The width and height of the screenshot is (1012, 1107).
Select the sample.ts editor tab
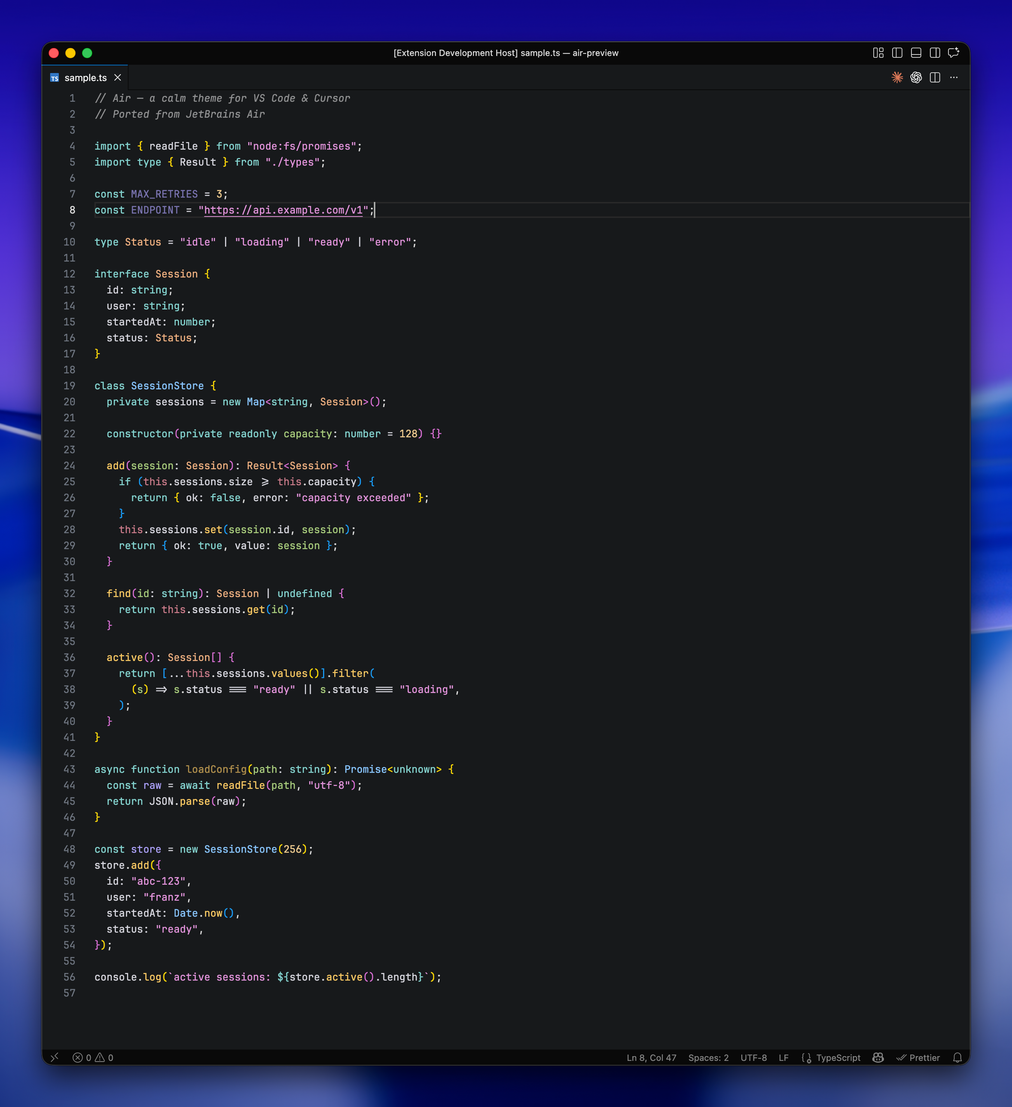point(85,77)
